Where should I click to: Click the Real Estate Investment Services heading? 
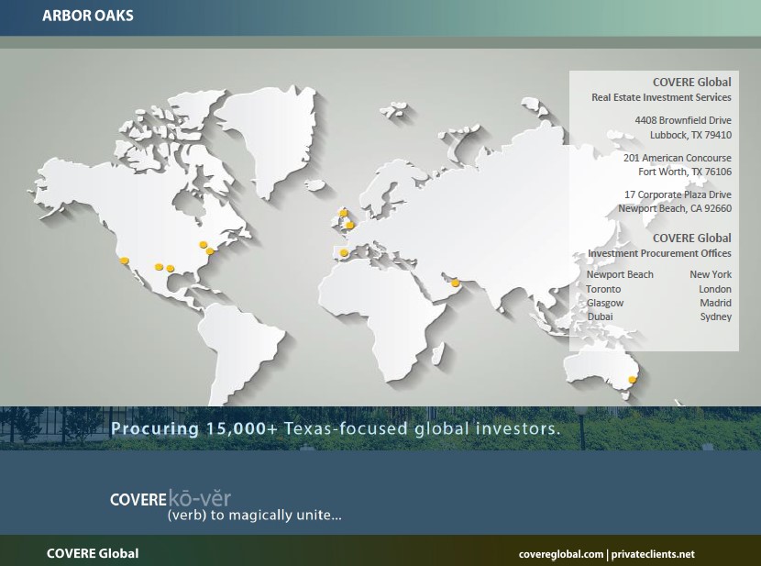(661, 97)
